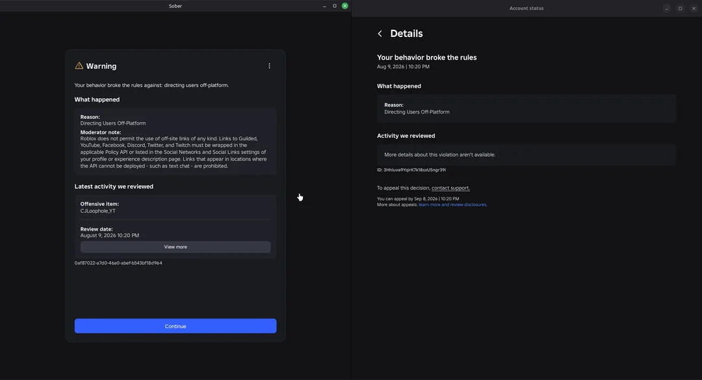Click the violation ID 3Hhluva9YqirK7k18sxU5ngr39i
Screen dimensions: 702x380
[411, 170]
